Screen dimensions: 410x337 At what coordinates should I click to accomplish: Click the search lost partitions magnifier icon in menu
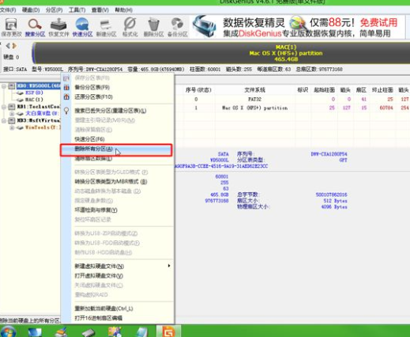[66, 111]
